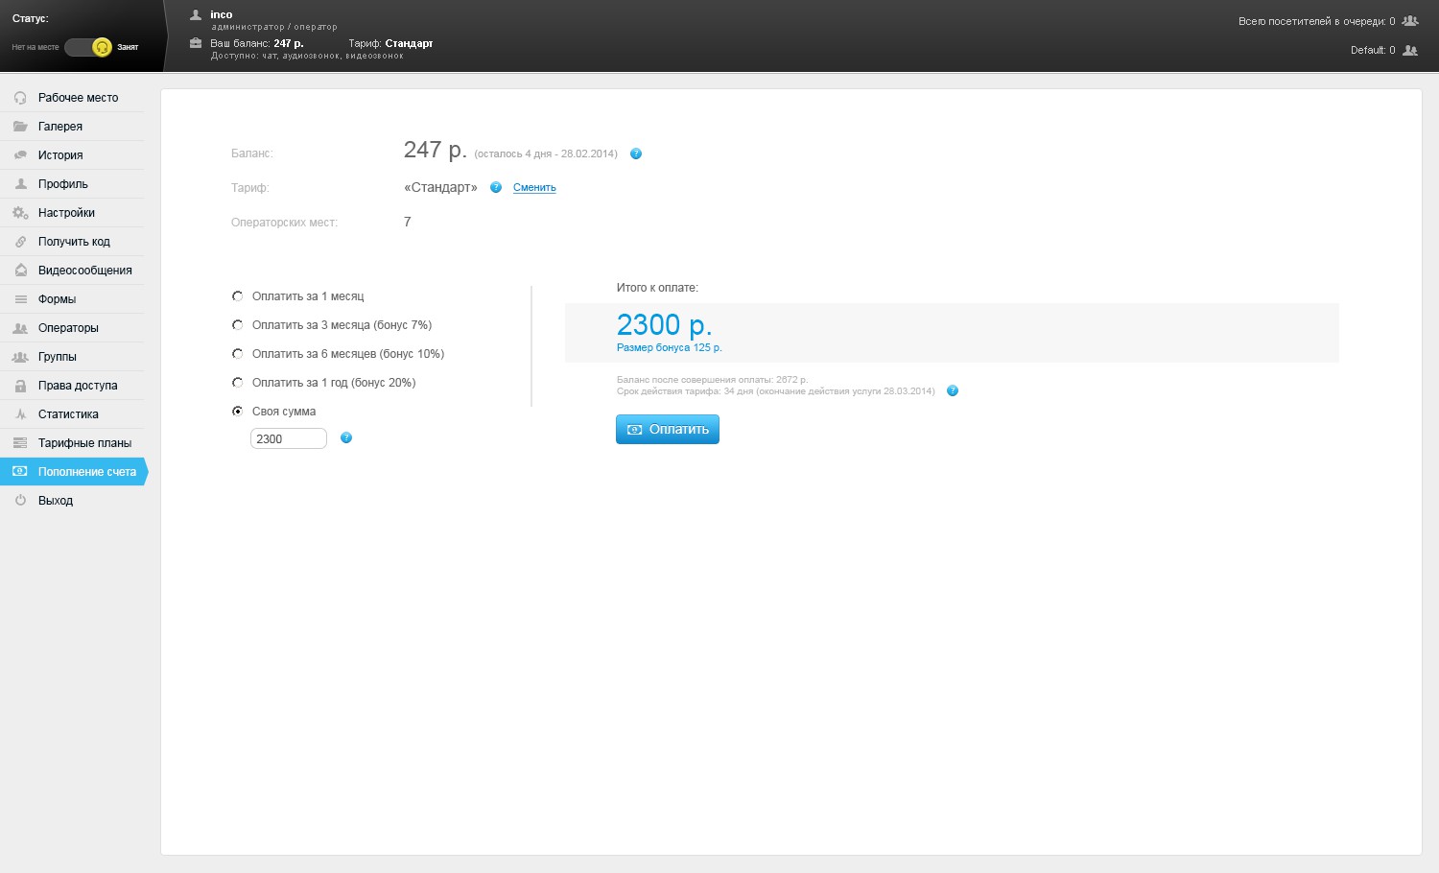This screenshot has width=1439, height=873.
Task: Click the pulse chart icon beside Статистика
Action: 20,414
